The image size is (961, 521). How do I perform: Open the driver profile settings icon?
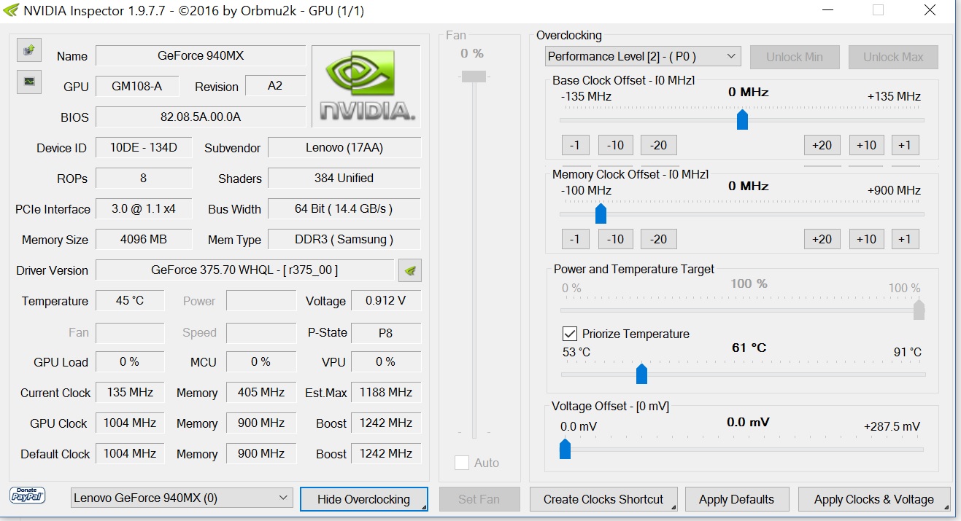[x=410, y=270]
